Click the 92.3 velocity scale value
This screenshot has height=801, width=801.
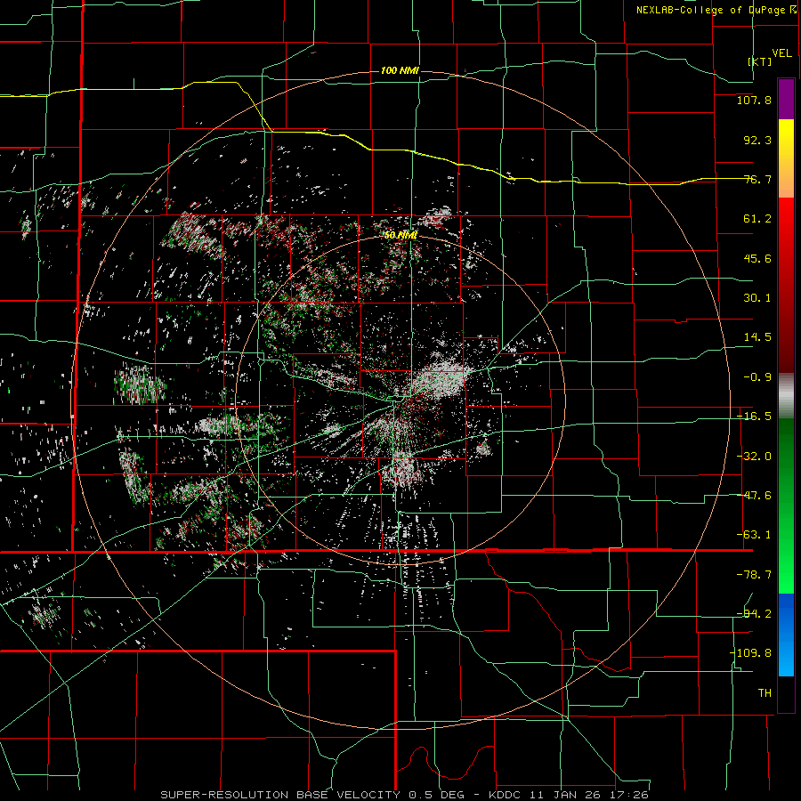757,140
